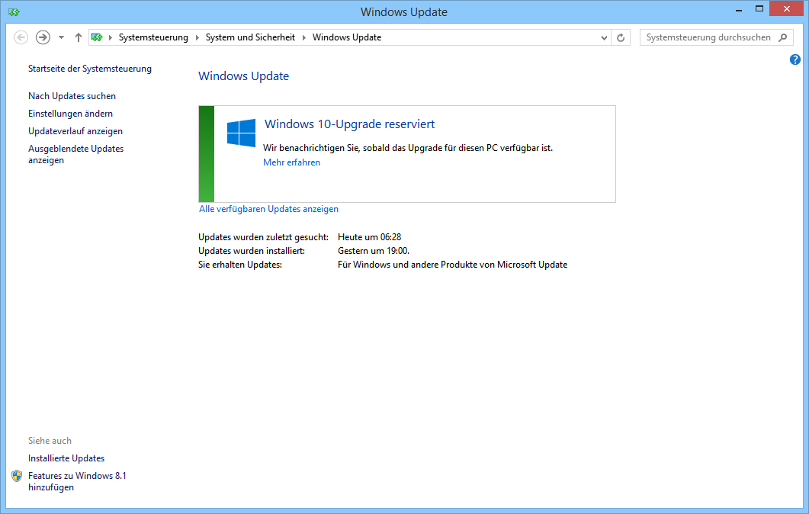Click the 'Siehe auch' label

[50, 441]
